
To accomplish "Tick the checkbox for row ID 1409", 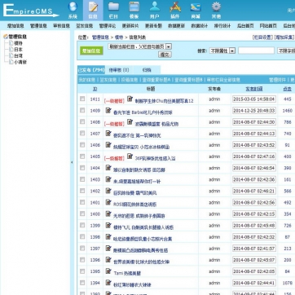I will 82,111.
